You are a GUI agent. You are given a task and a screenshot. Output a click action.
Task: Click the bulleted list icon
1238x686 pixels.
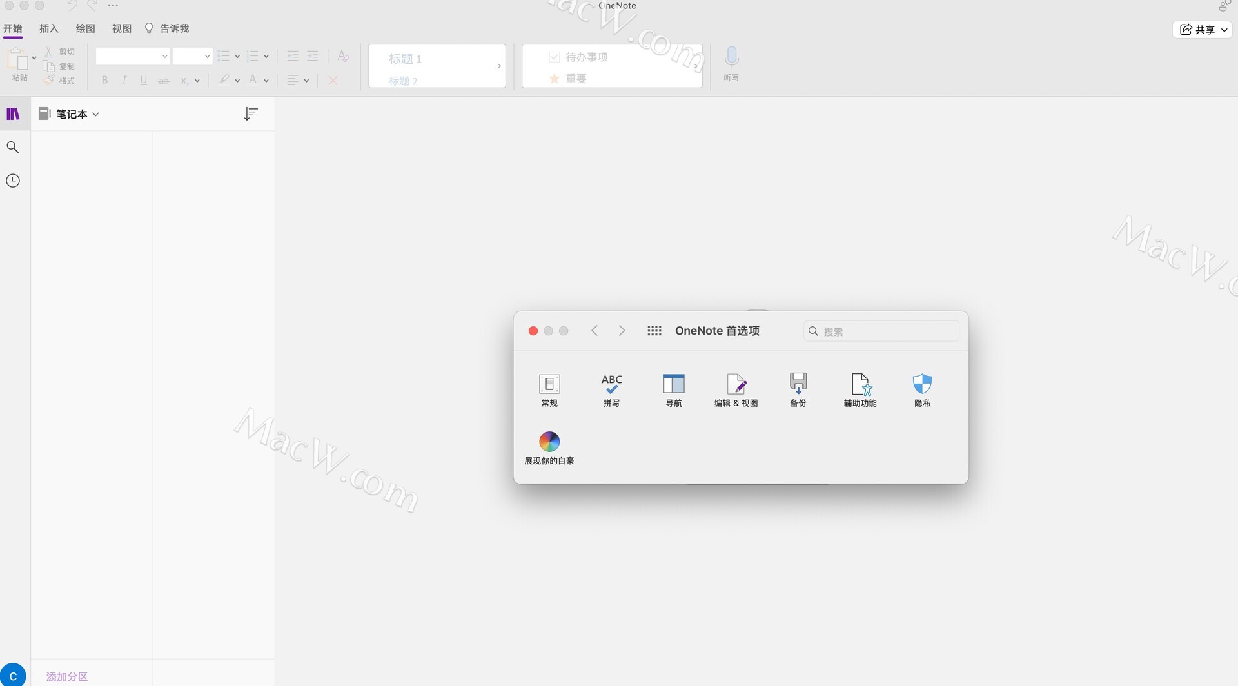point(223,56)
